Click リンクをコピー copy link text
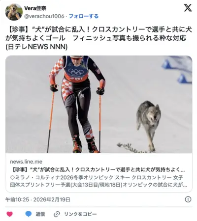197x221 pixels. (x=80, y=214)
